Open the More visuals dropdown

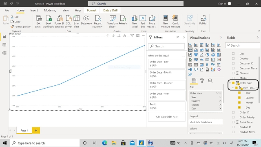(x=152, y=22)
